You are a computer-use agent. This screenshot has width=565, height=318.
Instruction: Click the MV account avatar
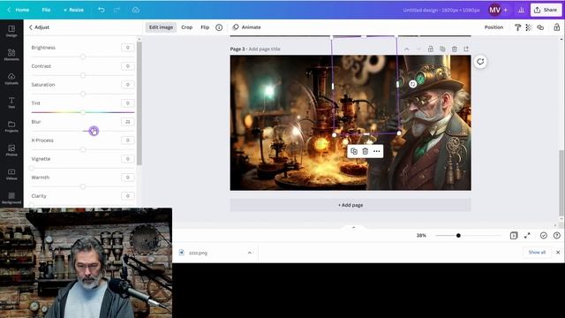coord(494,10)
